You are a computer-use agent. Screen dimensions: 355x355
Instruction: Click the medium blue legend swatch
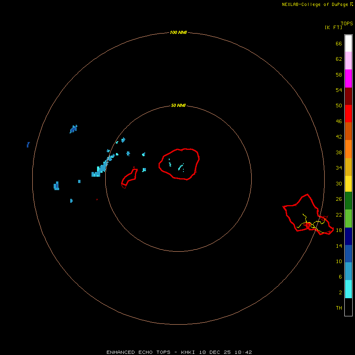click(348, 254)
